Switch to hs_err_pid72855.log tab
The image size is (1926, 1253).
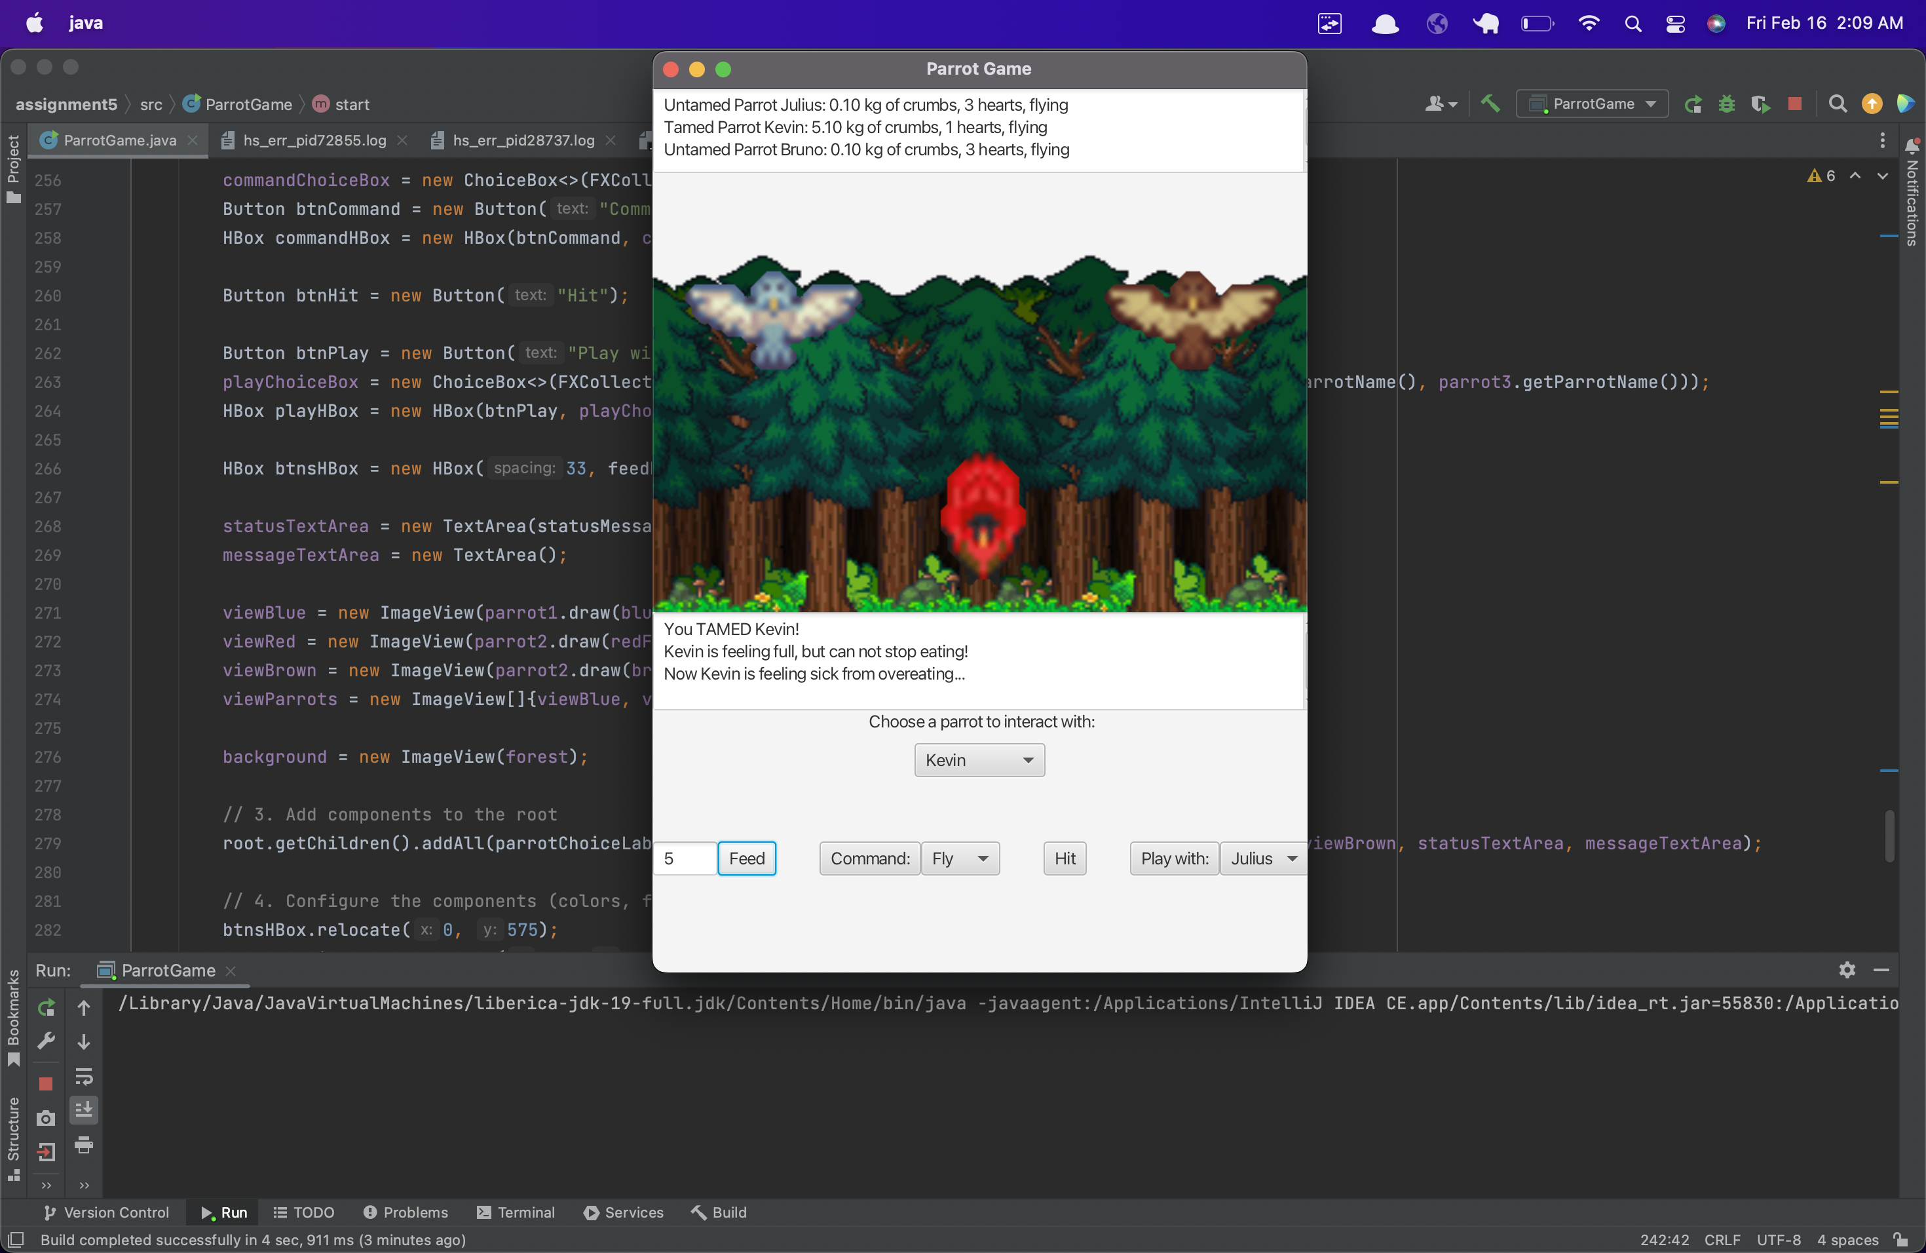[314, 140]
